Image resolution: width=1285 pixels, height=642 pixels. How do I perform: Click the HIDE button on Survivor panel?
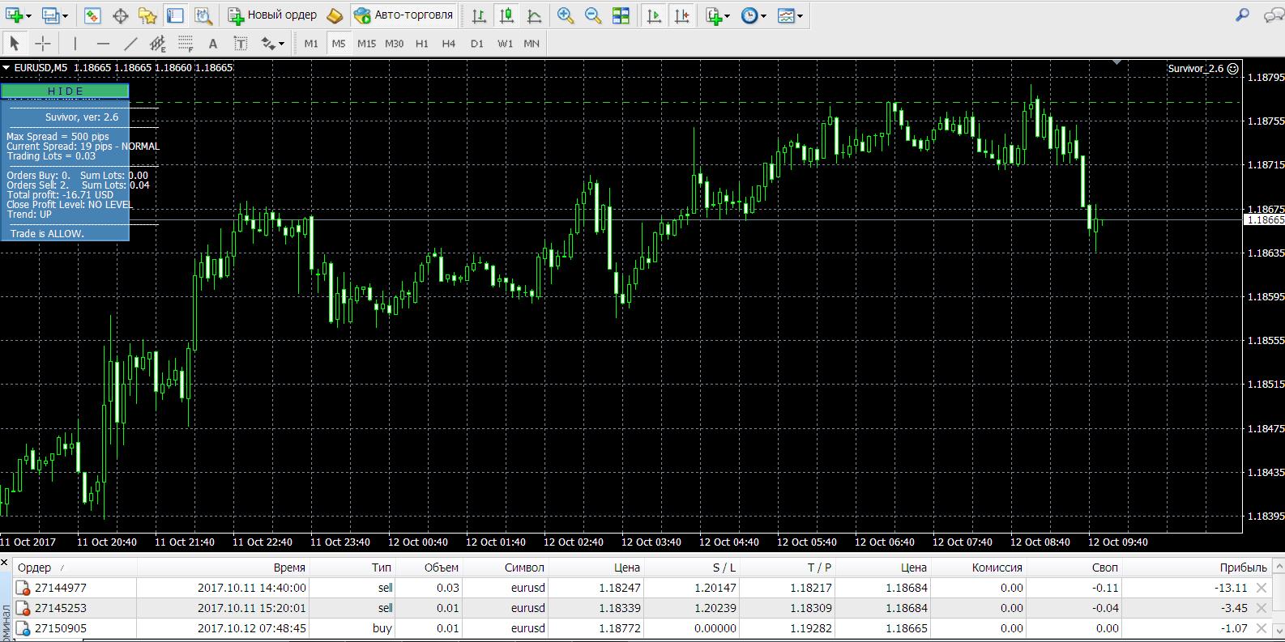65,91
